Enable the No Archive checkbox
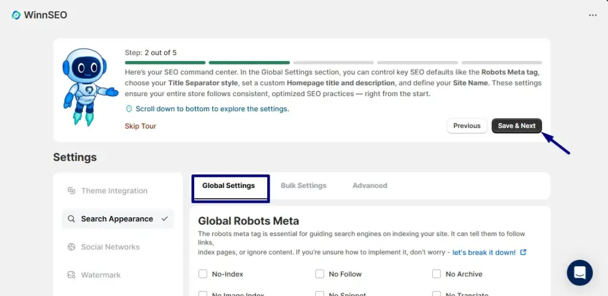608x296 pixels. click(436, 274)
